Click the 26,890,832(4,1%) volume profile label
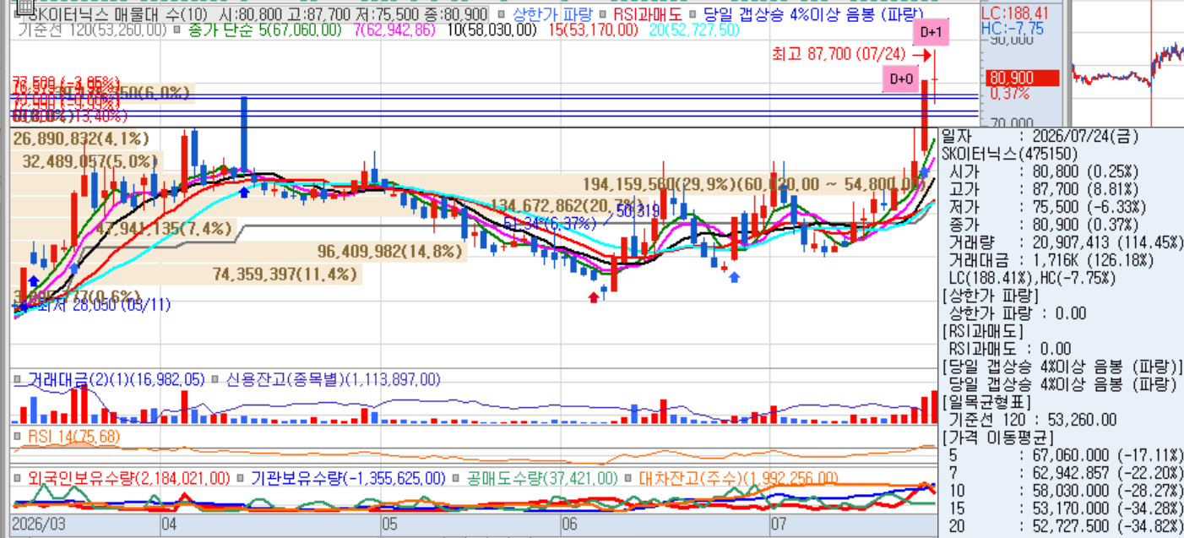Viewport: 1184px width, 538px height. [82, 139]
